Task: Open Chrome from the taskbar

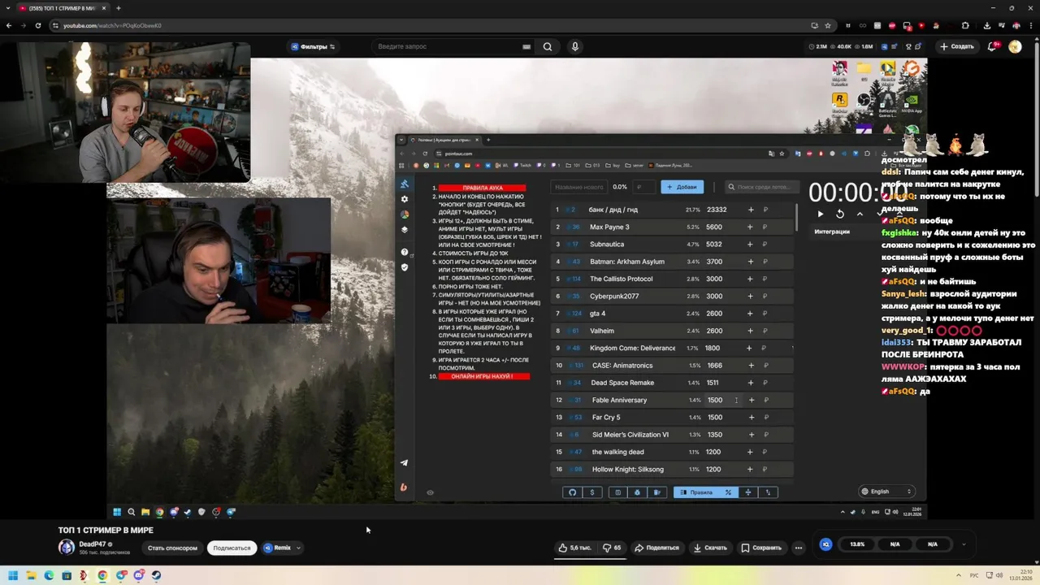Action: (x=102, y=575)
